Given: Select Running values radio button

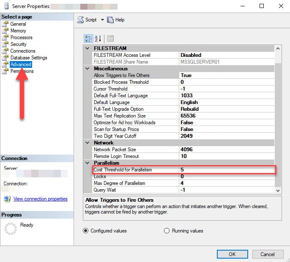Looking at the screenshot, I should tap(167, 231).
